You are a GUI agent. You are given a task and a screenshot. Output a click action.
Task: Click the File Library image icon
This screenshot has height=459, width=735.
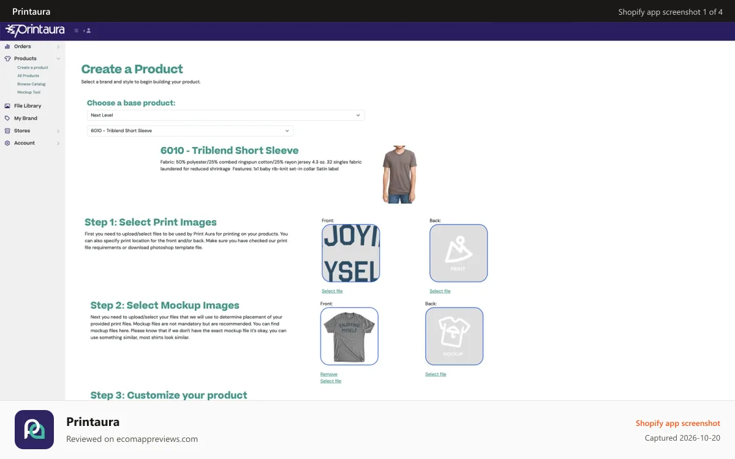(7, 106)
